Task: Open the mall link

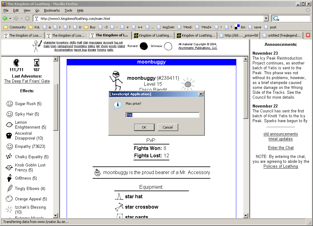Action: pos(79,42)
